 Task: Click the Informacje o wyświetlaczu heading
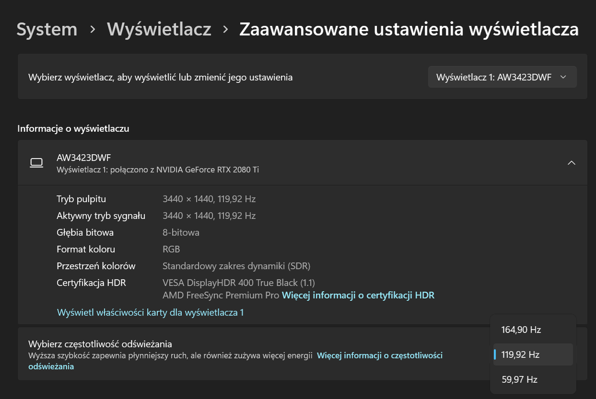(73, 129)
